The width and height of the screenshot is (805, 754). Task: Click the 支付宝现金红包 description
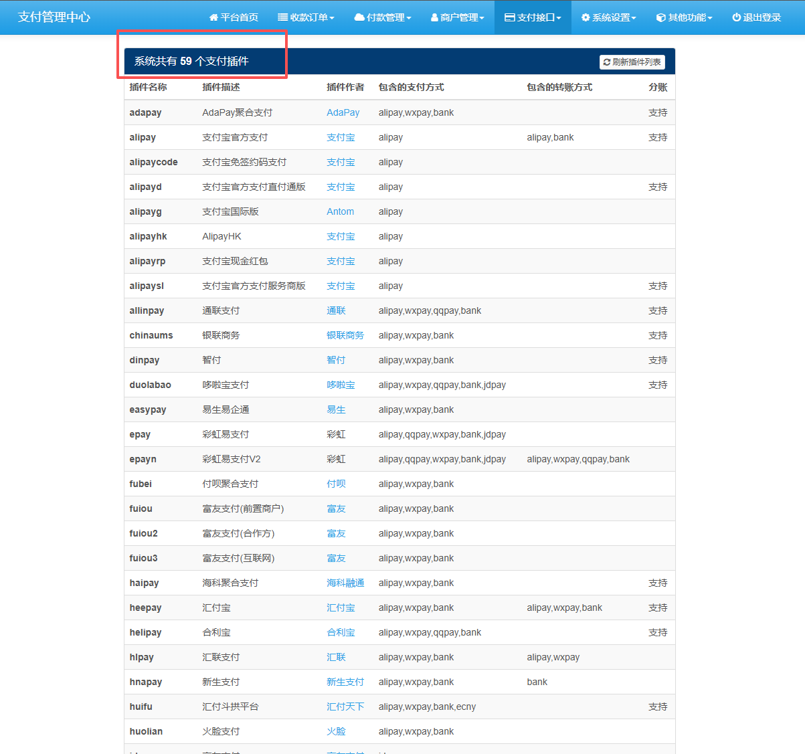(235, 261)
